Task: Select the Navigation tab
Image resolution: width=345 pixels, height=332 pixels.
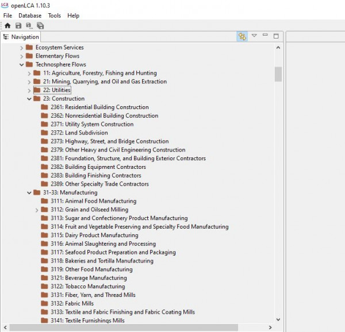Action: click(21, 37)
